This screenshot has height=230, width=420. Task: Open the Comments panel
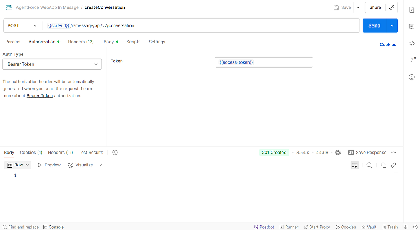click(x=412, y=26)
